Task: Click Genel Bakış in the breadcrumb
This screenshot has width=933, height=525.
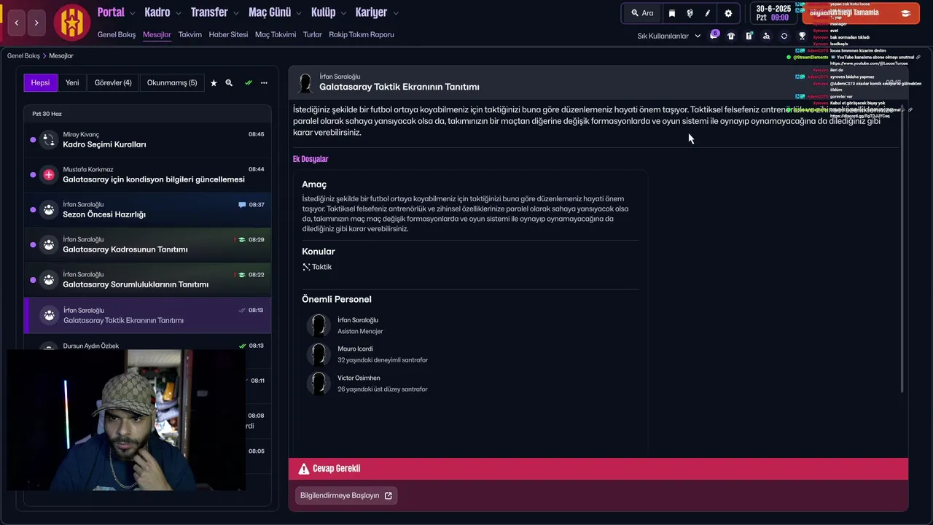Action: pyautogui.click(x=23, y=56)
